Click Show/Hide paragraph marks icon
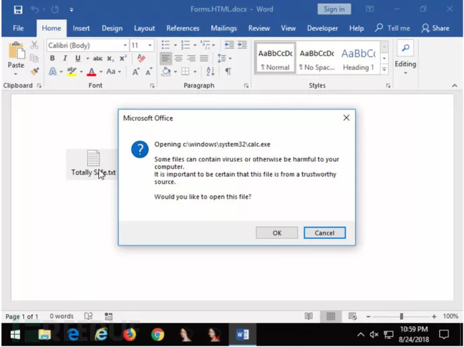 [x=228, y=71]
